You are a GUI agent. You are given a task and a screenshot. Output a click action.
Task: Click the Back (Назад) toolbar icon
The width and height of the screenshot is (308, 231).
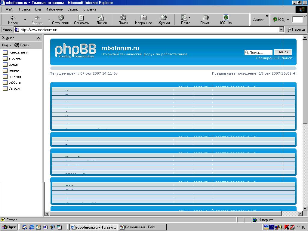13,20
